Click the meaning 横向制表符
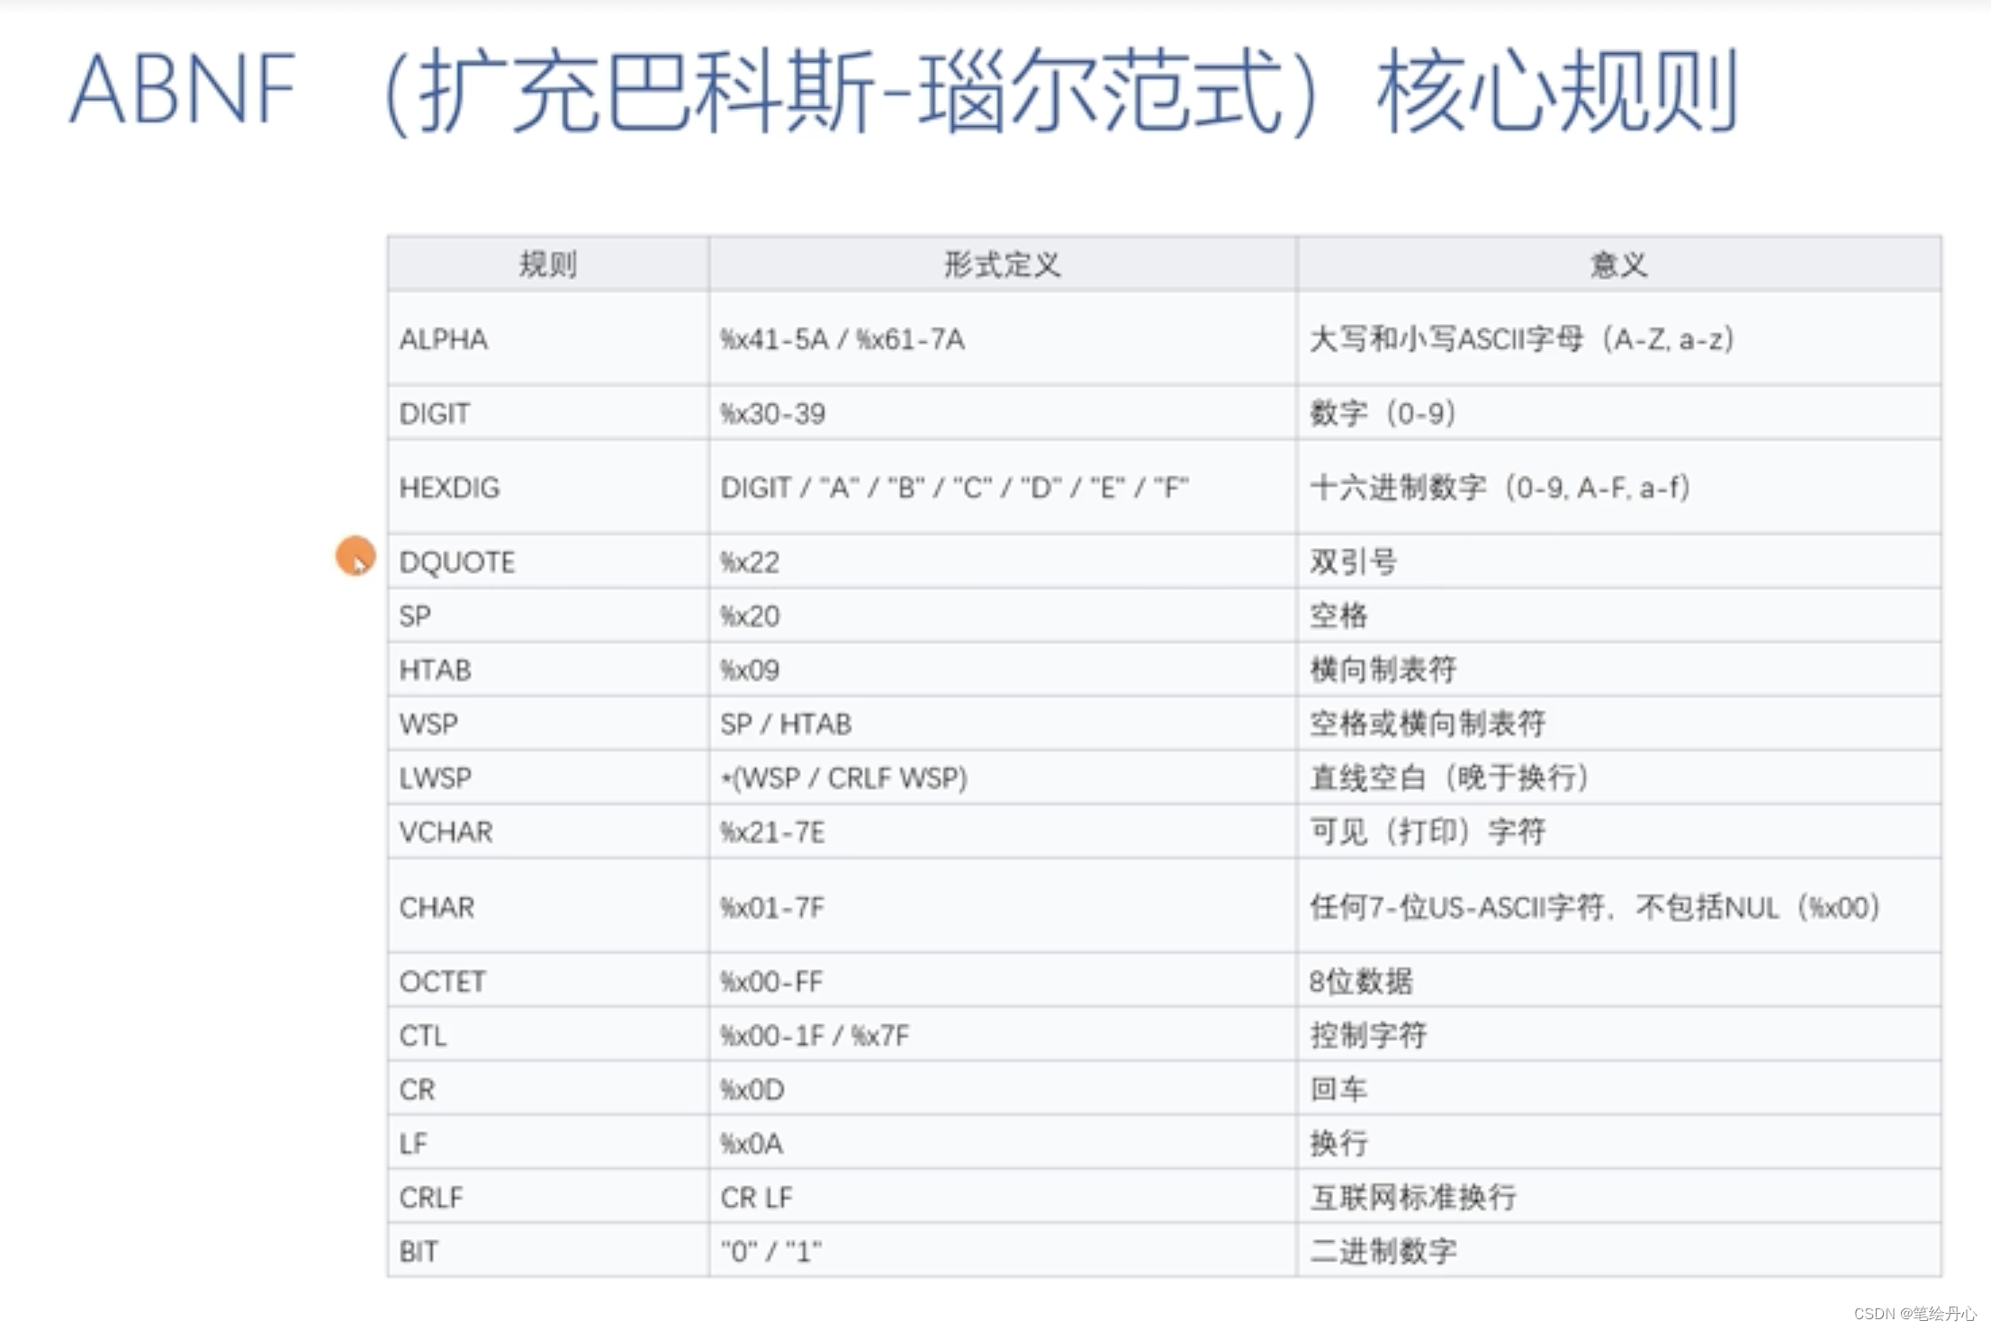The width and height of the screenshot is (1991, 1330). (x=1383, y=670)
